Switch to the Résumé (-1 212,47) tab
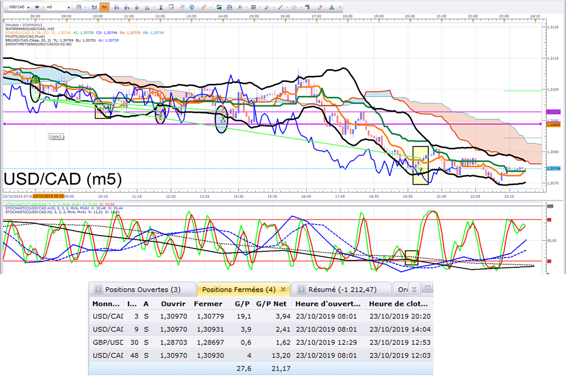566x376 pixels. 342,289
